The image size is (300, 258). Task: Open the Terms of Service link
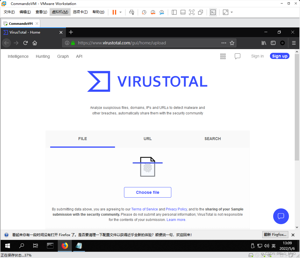pyautogui.click(x=144, y=209)
